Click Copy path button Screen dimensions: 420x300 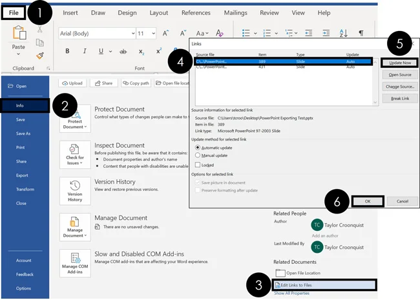136,83
